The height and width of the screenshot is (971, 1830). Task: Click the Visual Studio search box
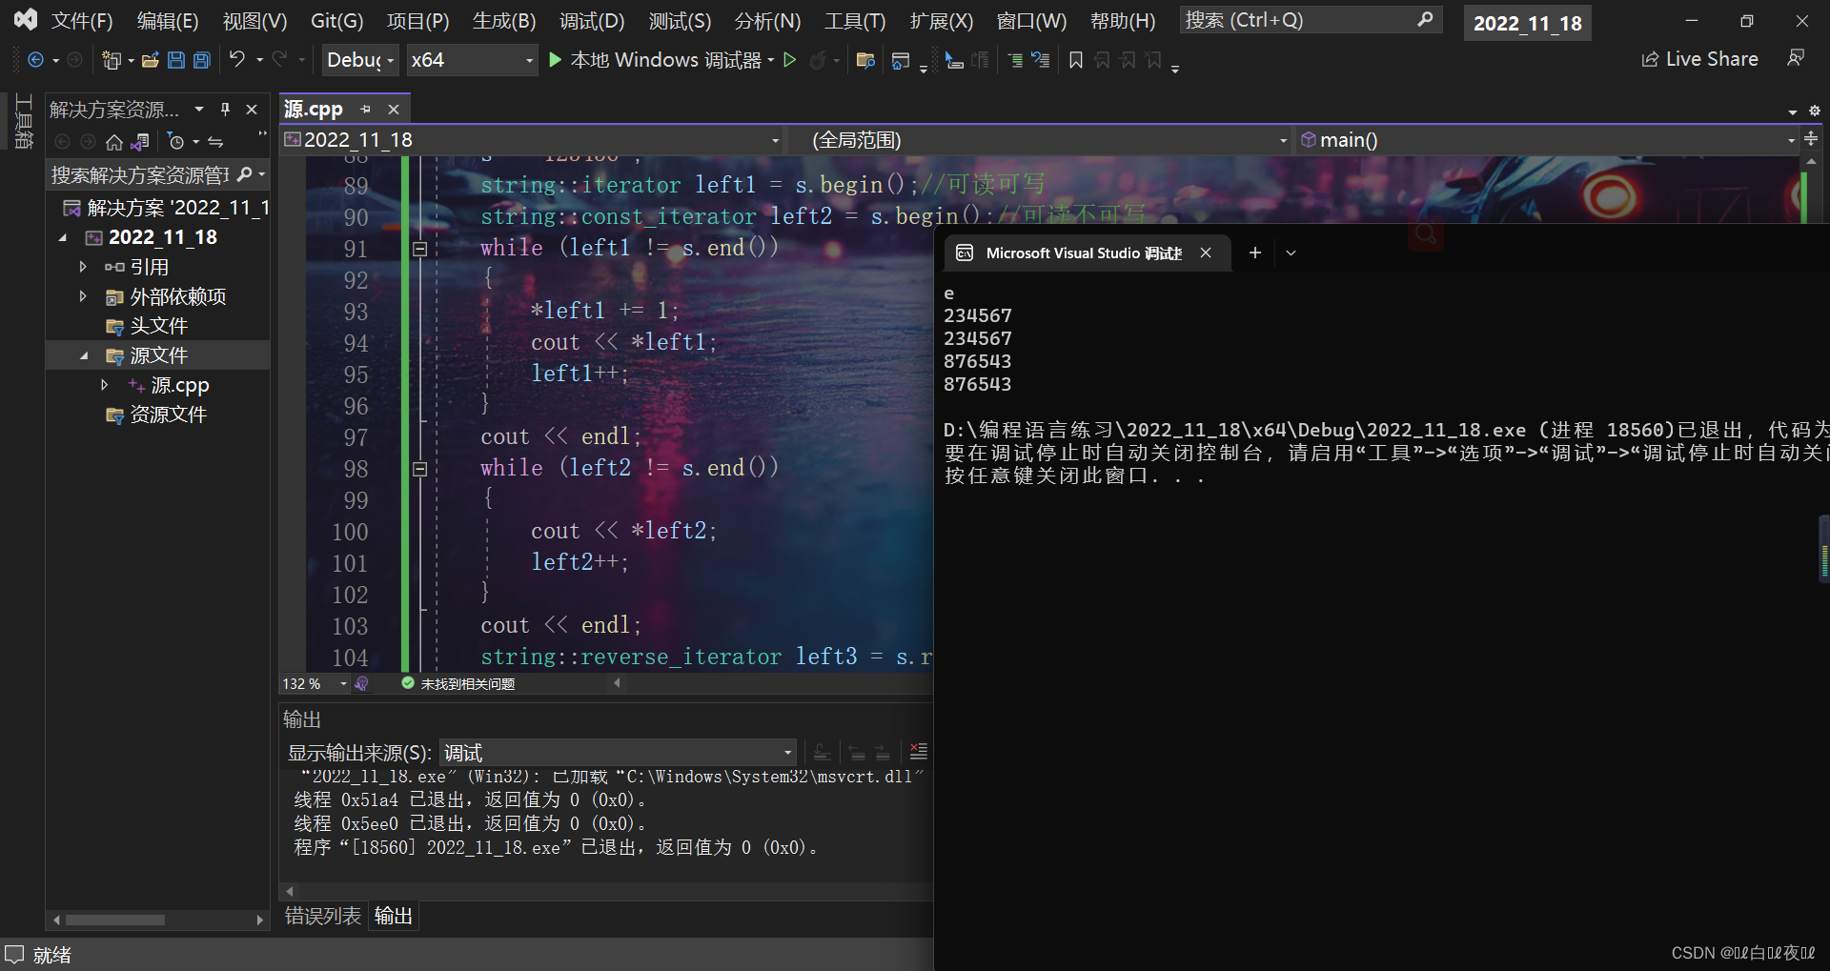click(1310, 20)
